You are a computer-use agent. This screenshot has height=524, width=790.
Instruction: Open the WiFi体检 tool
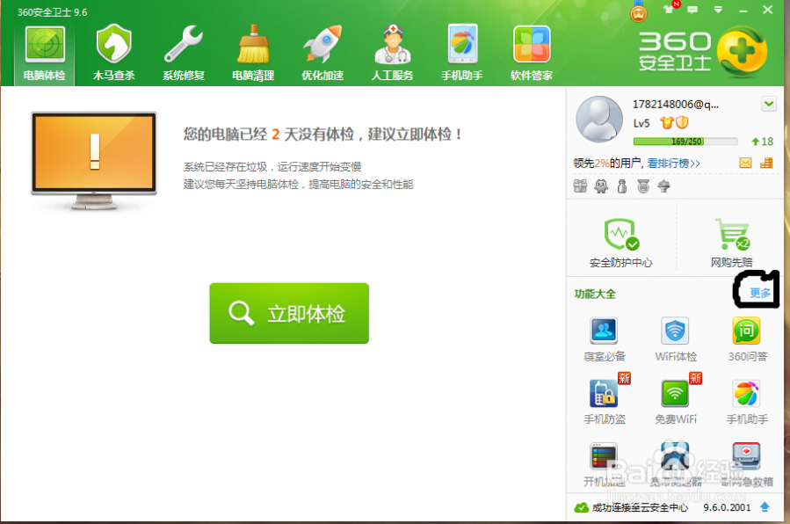click(x=676, y=339)
